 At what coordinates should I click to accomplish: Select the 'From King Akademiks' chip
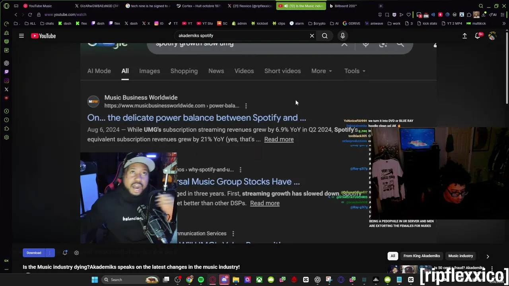click(422, 256)
